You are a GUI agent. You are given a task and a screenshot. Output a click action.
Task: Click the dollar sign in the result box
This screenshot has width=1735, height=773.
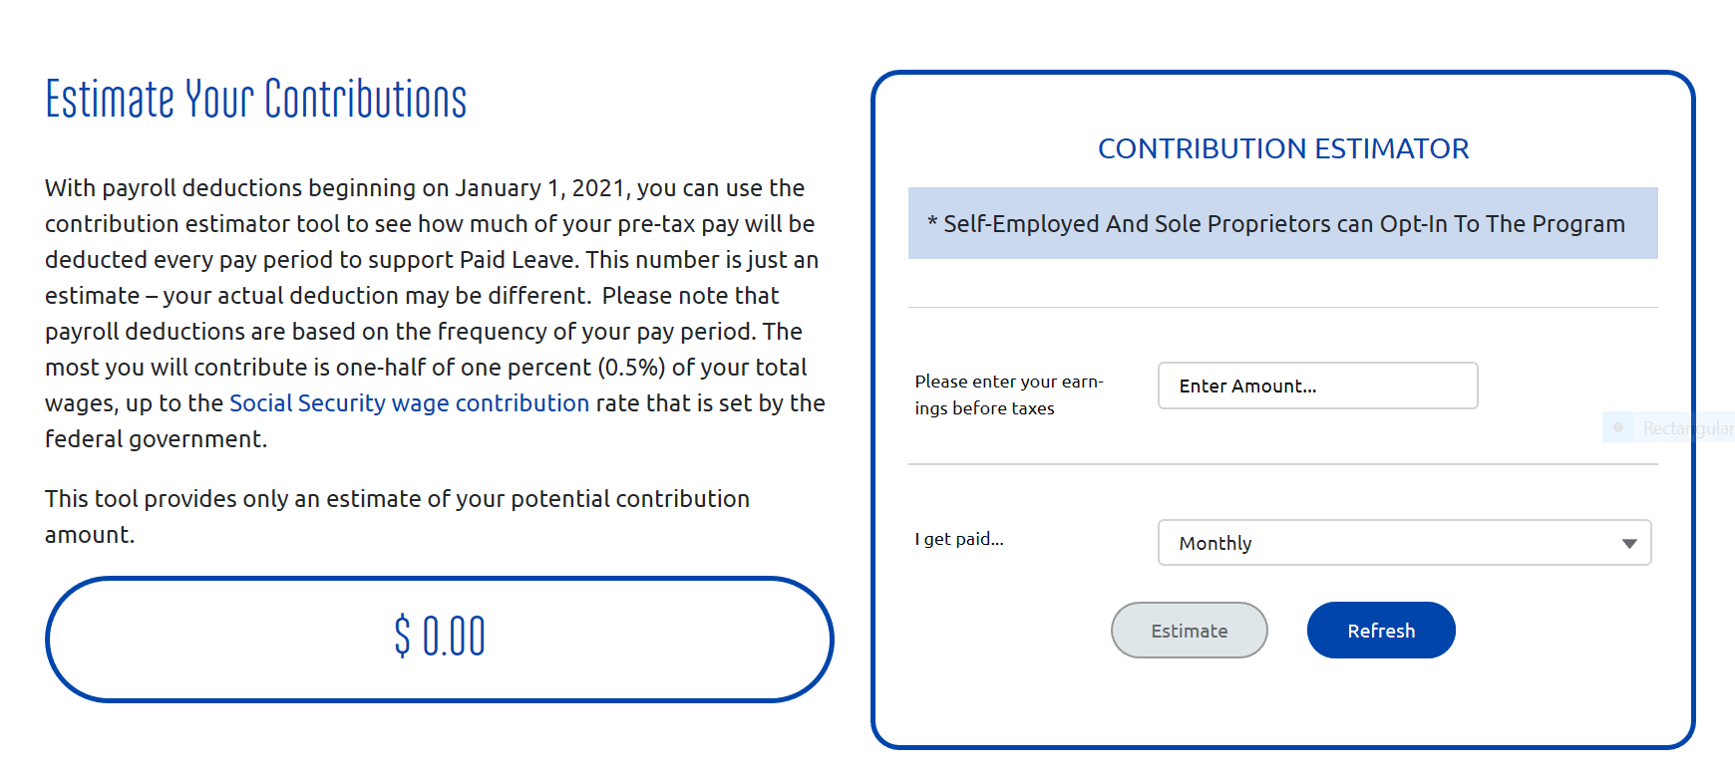pyautogui.click(x=402, y=637)
